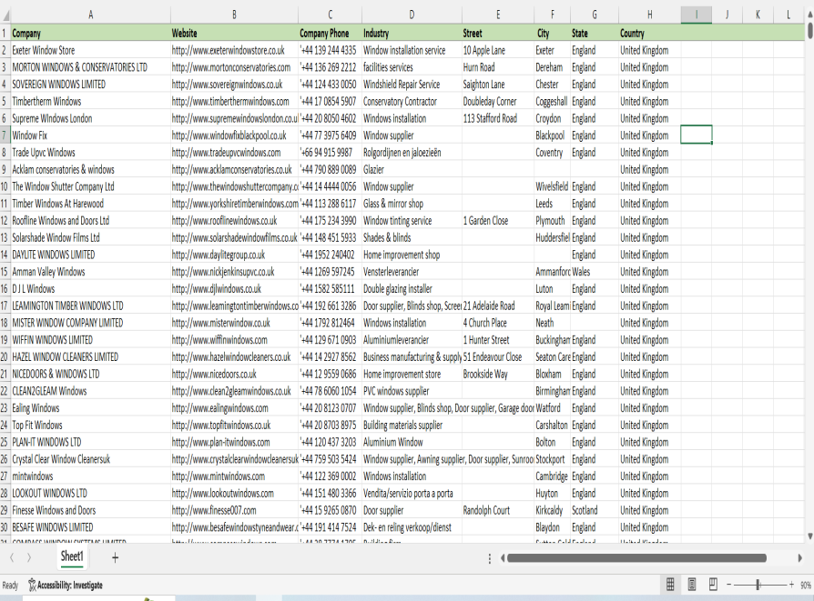This screenshot has width=814, height=601.
Task: Select column A header
Action: pyautogui.click(x=90, y=15)
